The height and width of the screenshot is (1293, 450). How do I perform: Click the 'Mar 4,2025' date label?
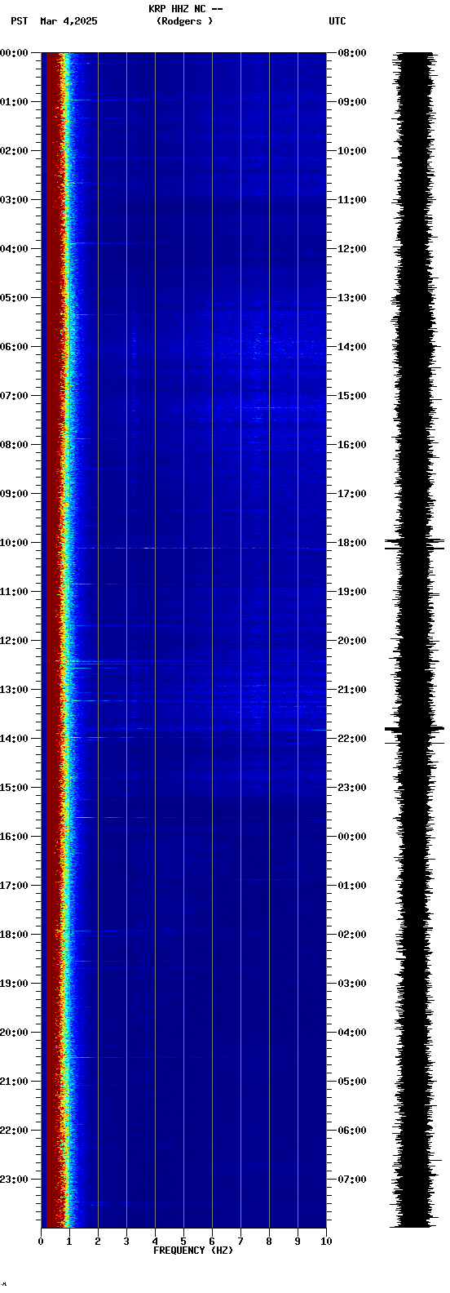tap(68, 21)
